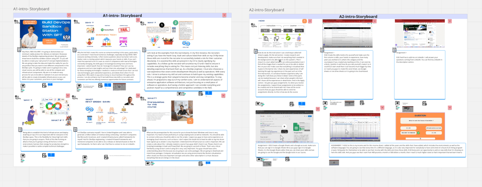
Task: Click the WHO? RIFAT ERDEM SAHIN heading
Action: [98, 101]
